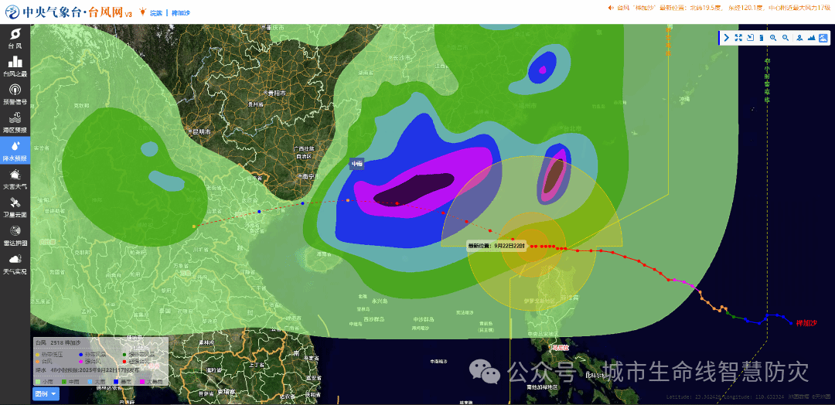
Task: Toggle the highlighted satellite basemap button
Action: click(x=823, y=38)
